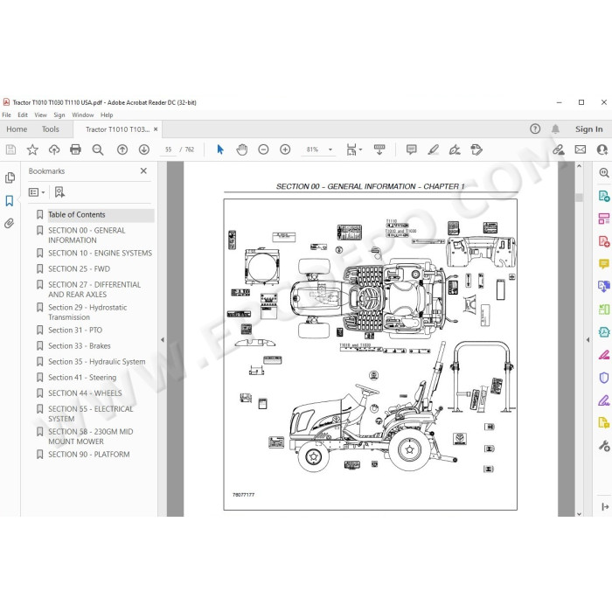Upload the file to cloud storage
The width and height of the screenshot is (612, 612).
point(54,150)
